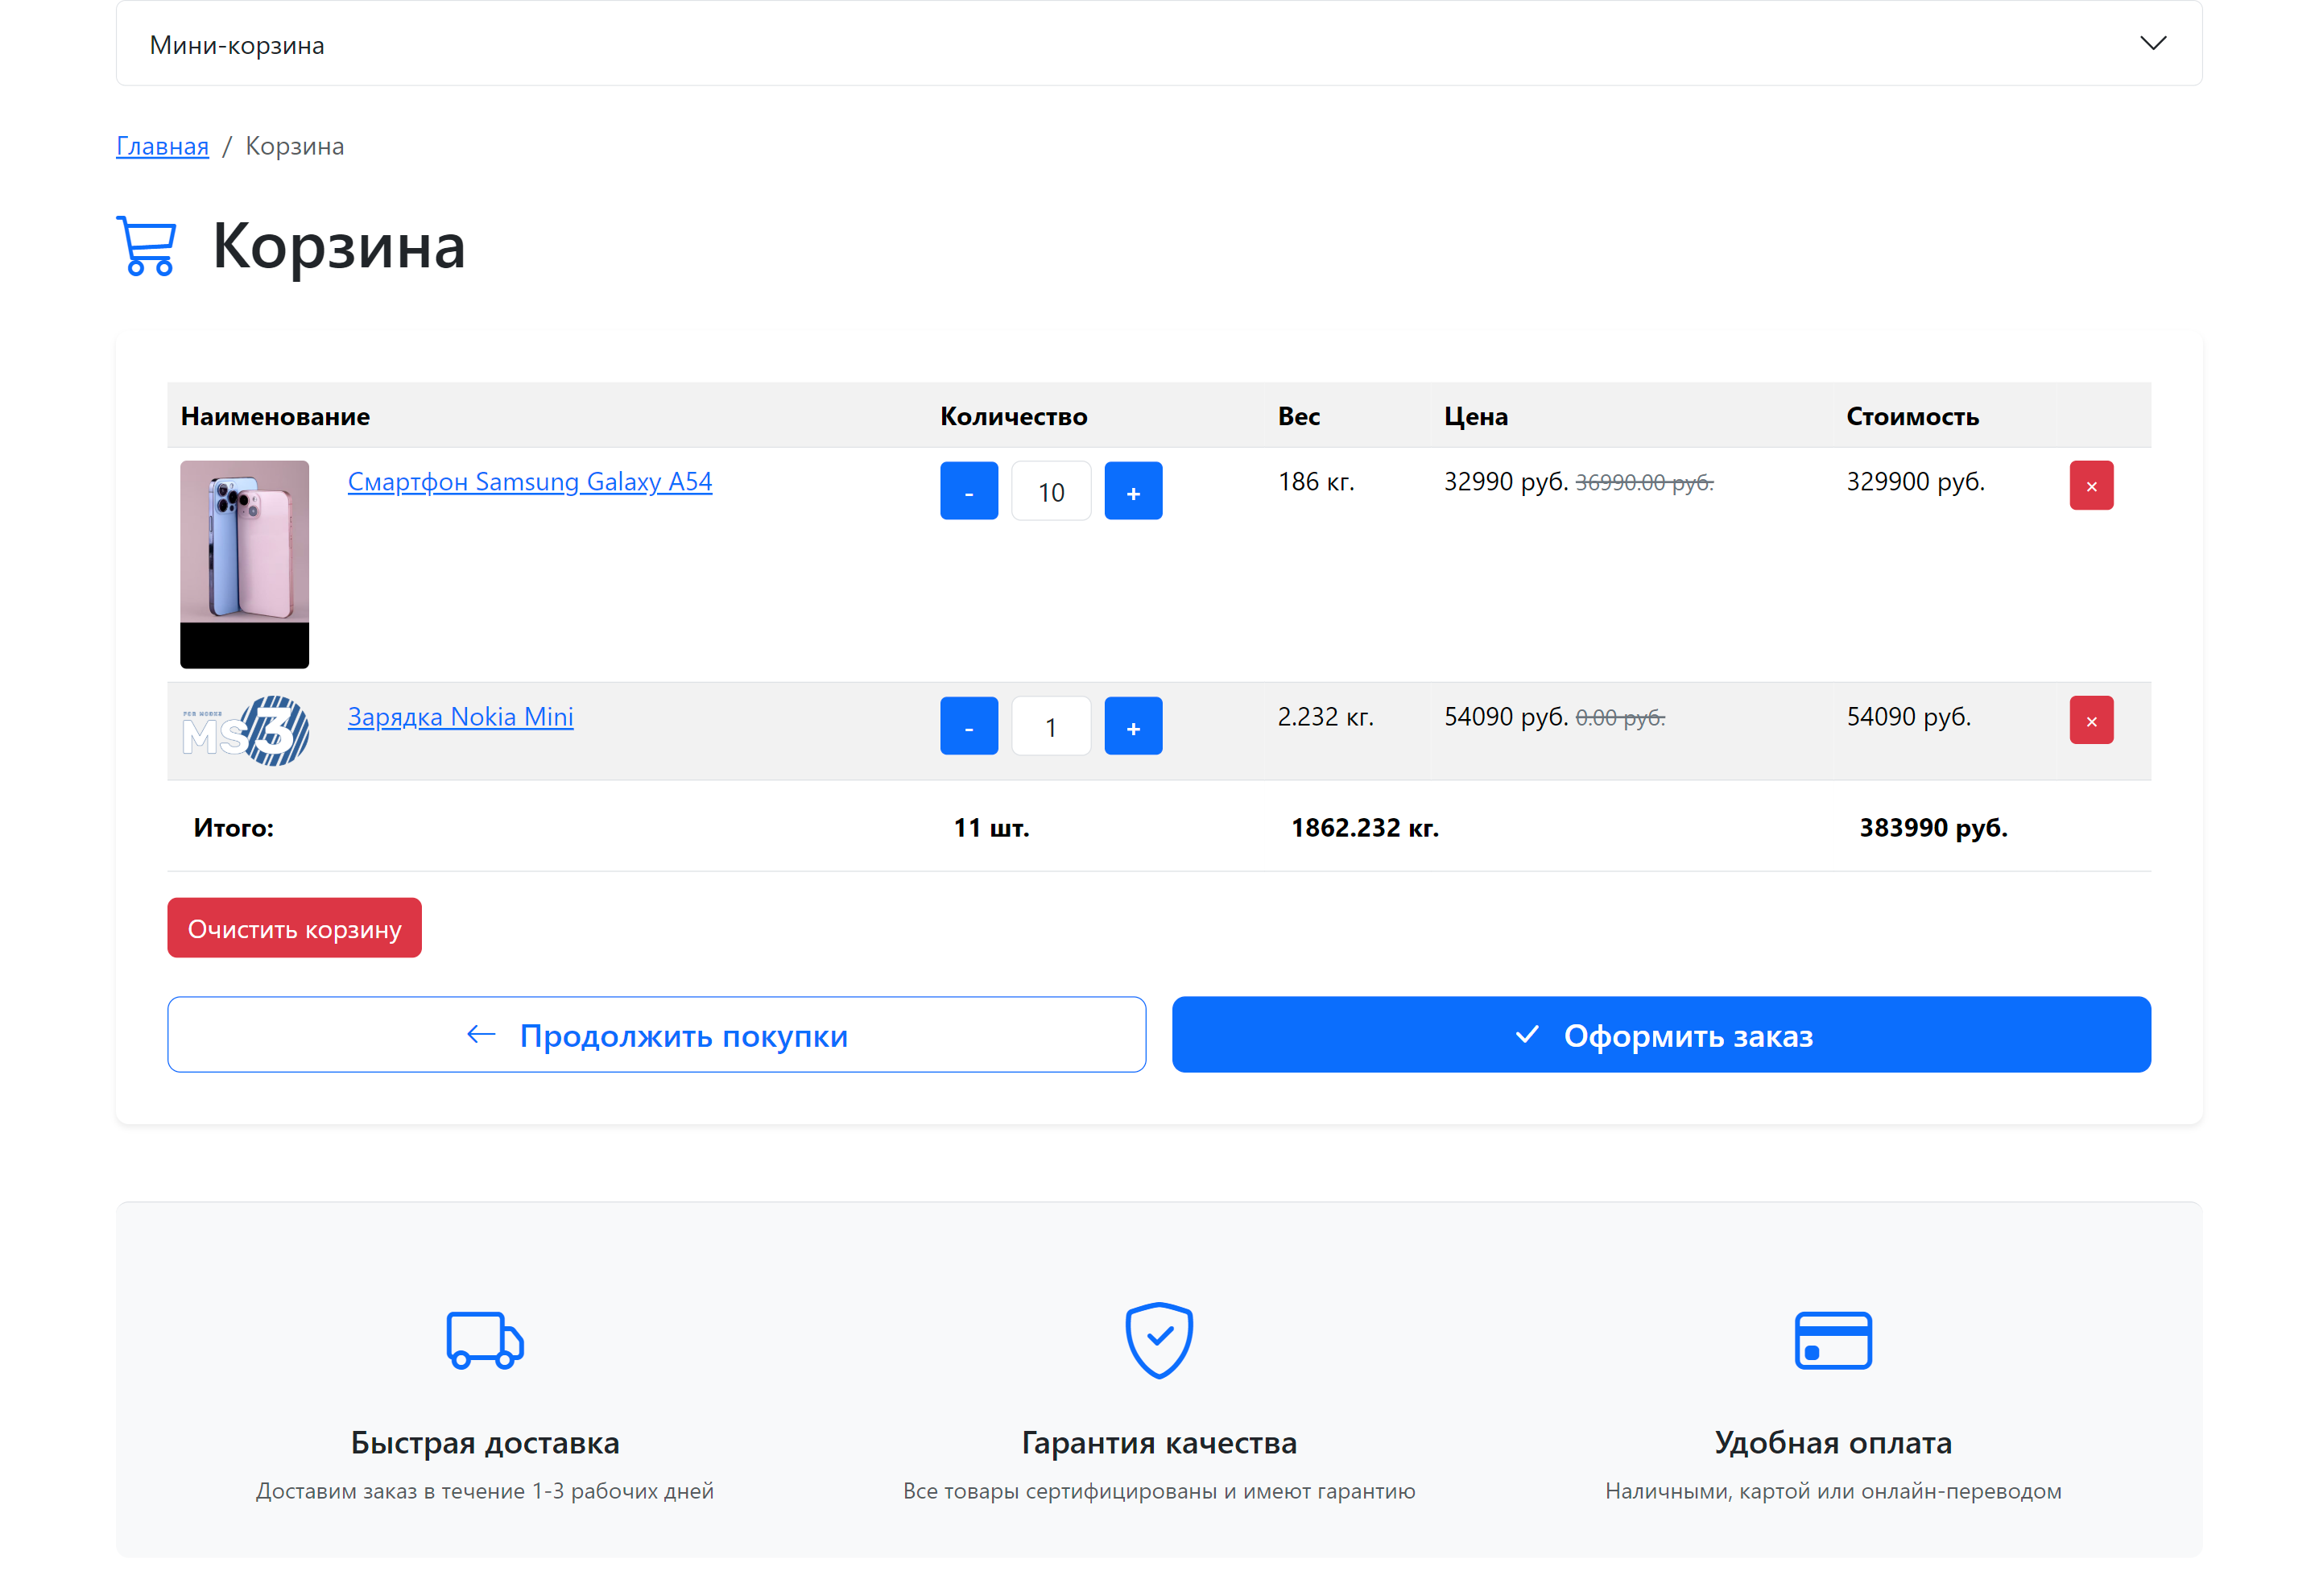Remove Зарядка Nokia Mini with red X

coord(2090,721)
